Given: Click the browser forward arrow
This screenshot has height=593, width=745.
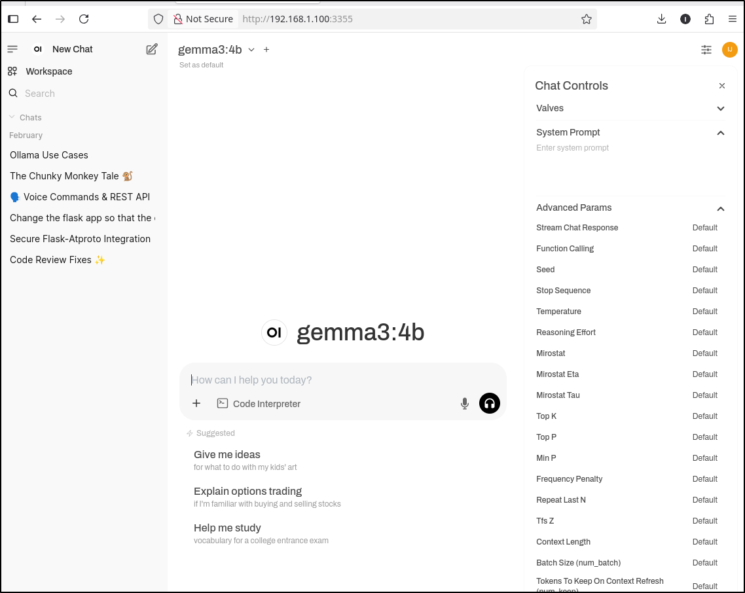Looking at the screenshot, I should coord(60,19).
